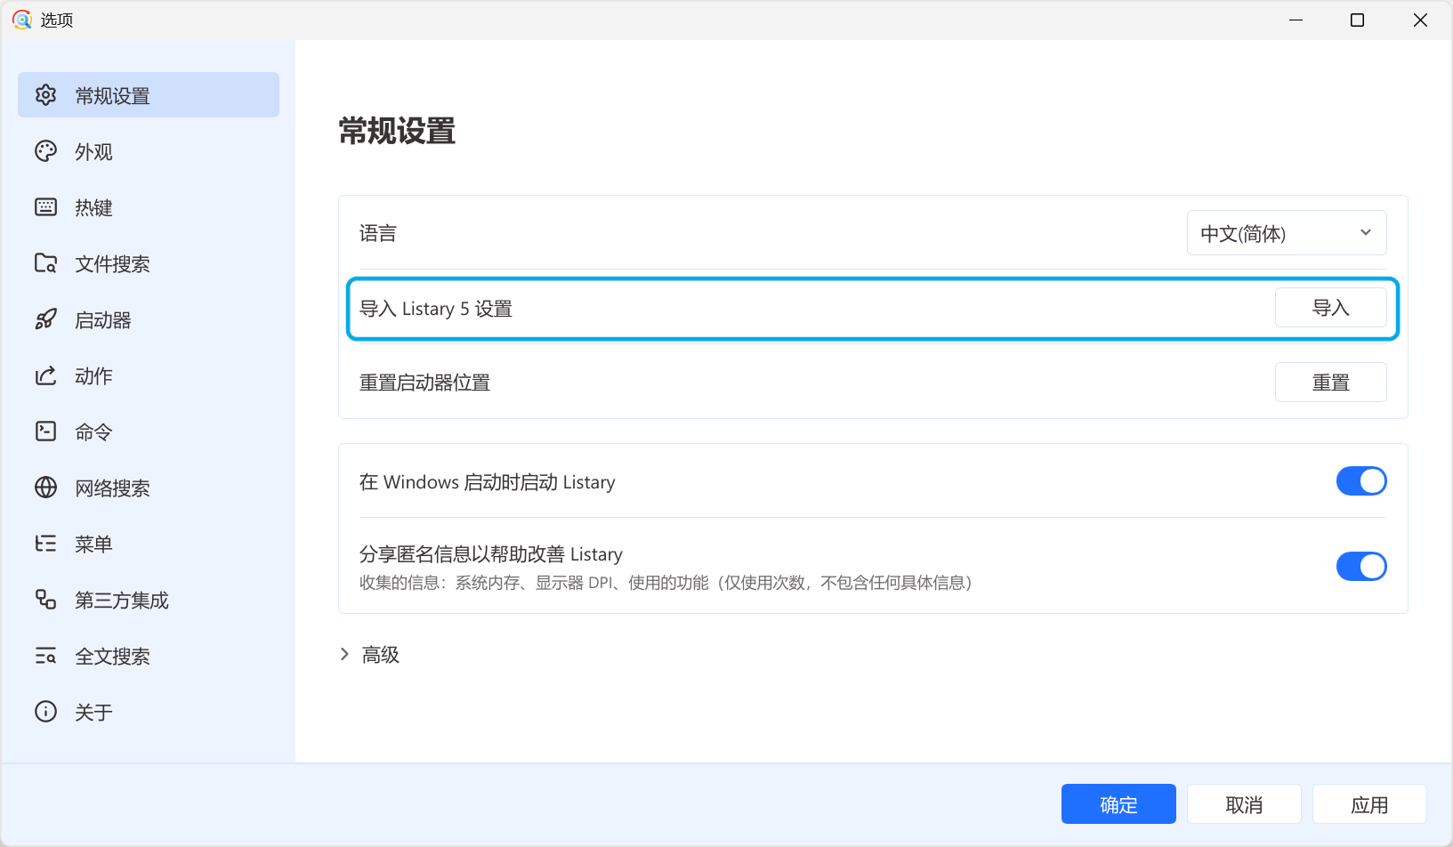Click the 重置启动器位置 label
This screenshot has width=1453, height=847.
click(x=424, y=383)
